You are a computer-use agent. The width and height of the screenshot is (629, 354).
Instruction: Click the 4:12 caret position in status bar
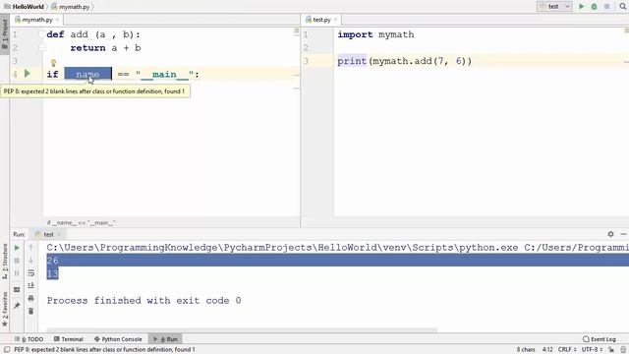[547, 350]
